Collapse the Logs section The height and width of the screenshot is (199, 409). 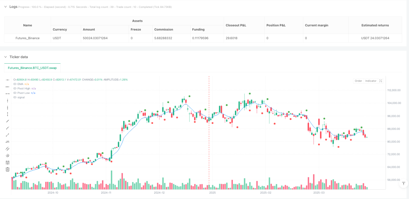click(5, 7)
